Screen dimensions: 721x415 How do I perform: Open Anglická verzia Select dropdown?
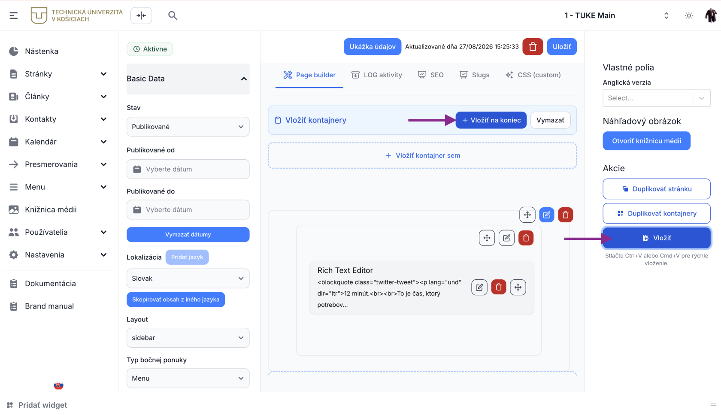(657, 98)
